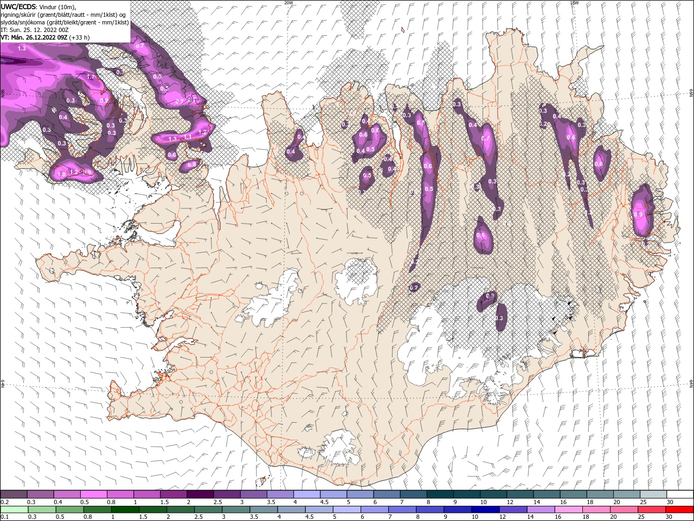The height and width of the screenshot is (521, 694).
Task: Click the 20W longitude label
Action: click(x=288, y=3)
